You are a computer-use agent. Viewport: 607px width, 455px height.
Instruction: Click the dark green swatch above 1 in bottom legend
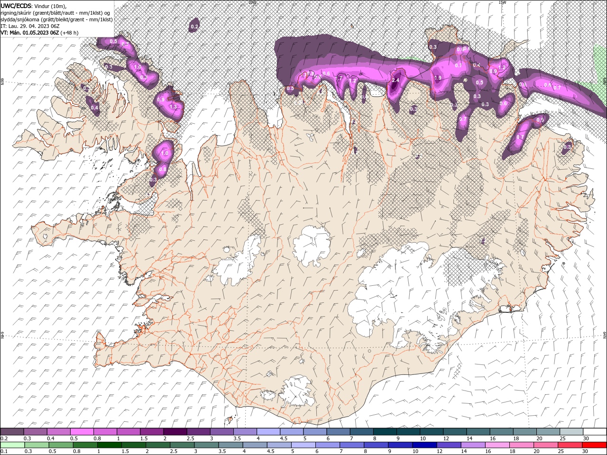(x=109, y=445)
